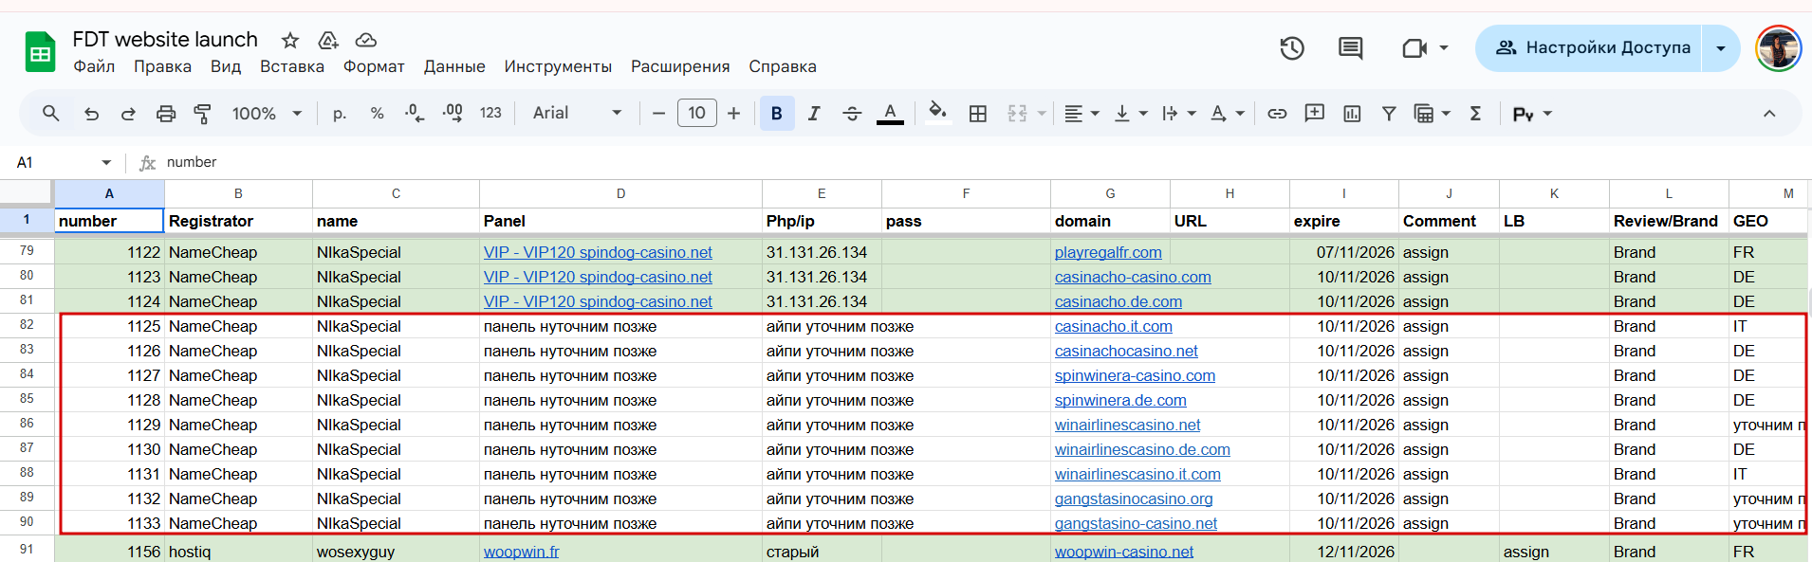Insert a comment from the toolbar
The image size is (1812, 562).
tap(1315, 114)
